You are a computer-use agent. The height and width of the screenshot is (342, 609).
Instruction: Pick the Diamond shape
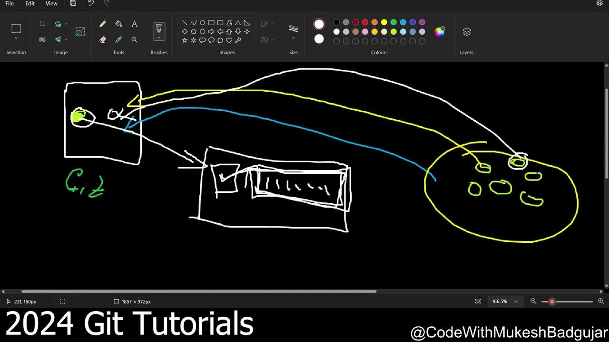point(185,31)
